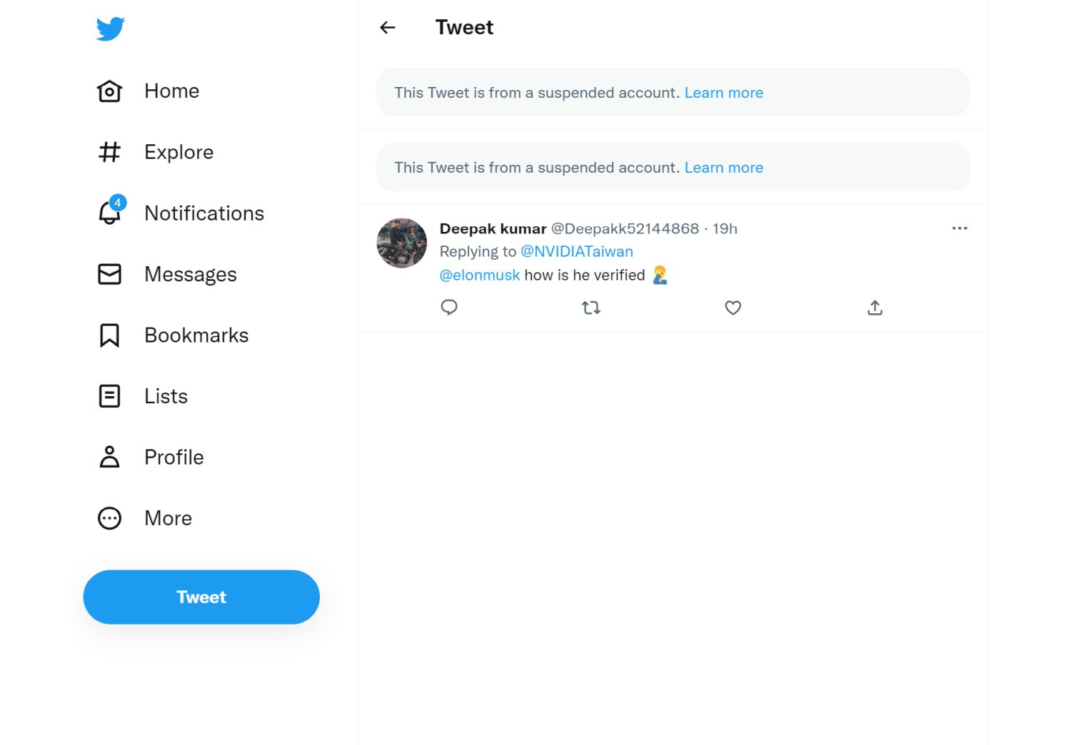This screenshot has height=745, width=1071.
Task: Click the Home house icon
Action: [109, 91]
